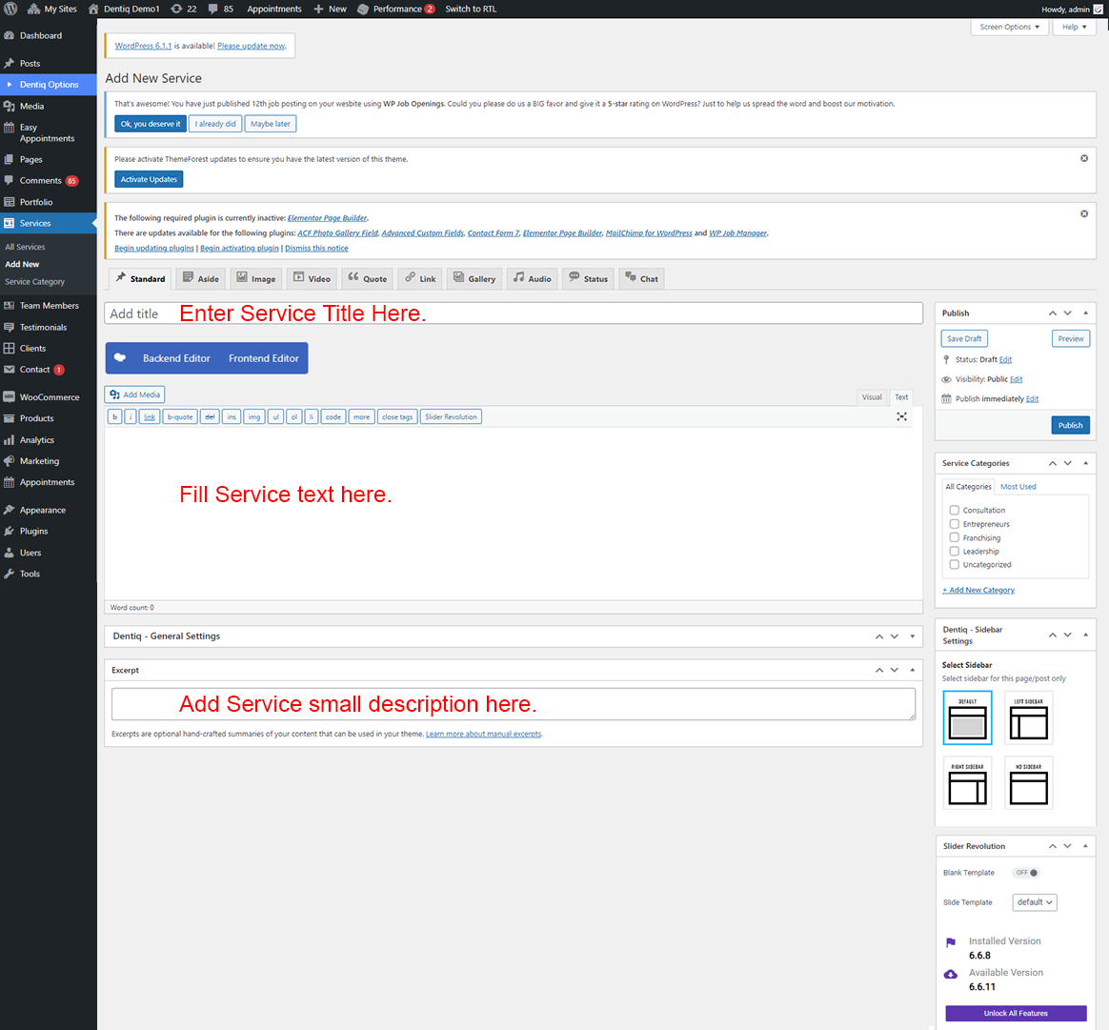The width and height of the screenshot is (1109, 1030).
Task: Click the Add title input field
Action: click(x=514, y=313)
